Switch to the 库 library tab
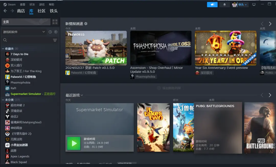 (31, 11)
